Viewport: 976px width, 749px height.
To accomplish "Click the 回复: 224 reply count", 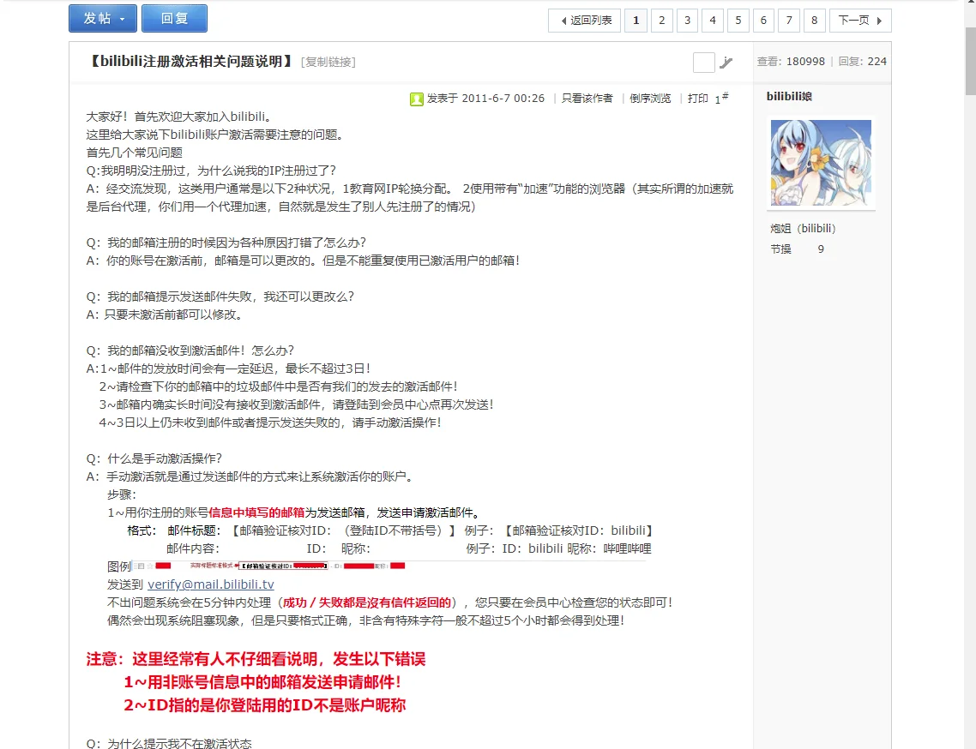I will 862,62.
